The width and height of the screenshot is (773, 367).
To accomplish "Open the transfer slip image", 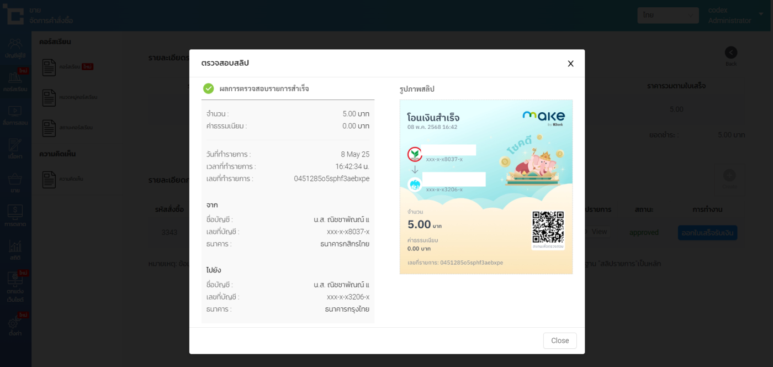I will pos(486,187).
